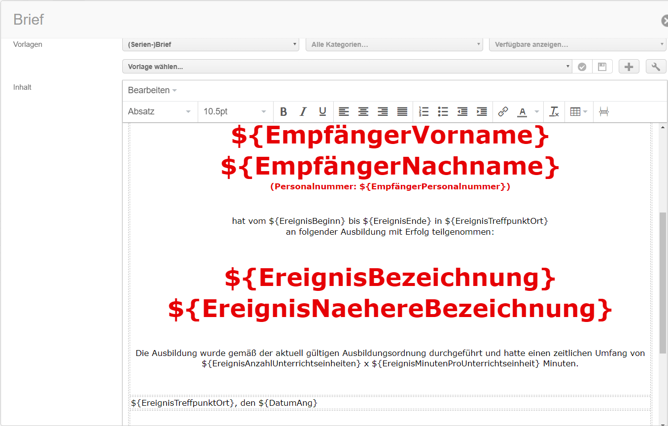Open the Alle Kategorien dropdown
Viewport: 668px width, 426px height.
click(394, 44)
